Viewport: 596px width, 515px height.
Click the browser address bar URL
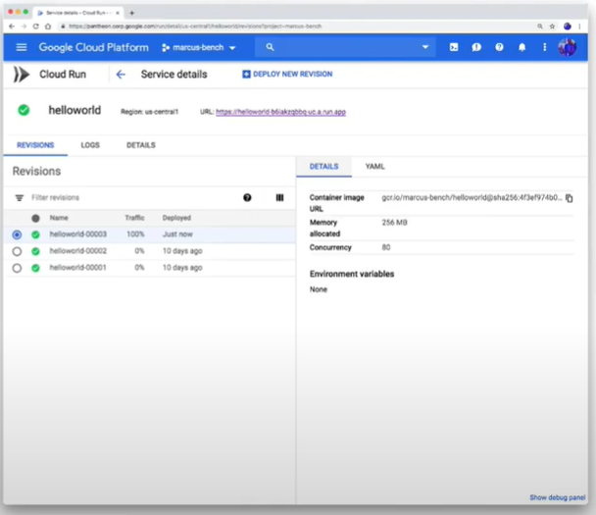[195, 26]
